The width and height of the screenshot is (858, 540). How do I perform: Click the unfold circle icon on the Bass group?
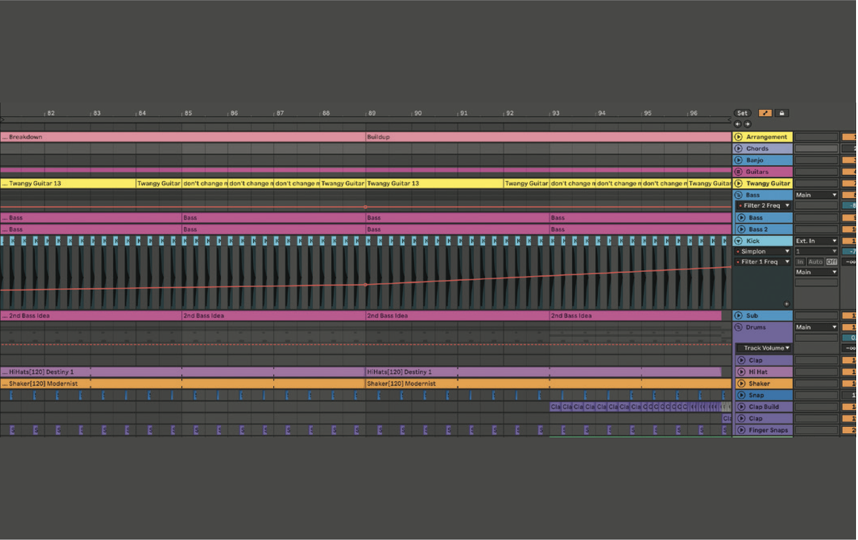[738, 195]
